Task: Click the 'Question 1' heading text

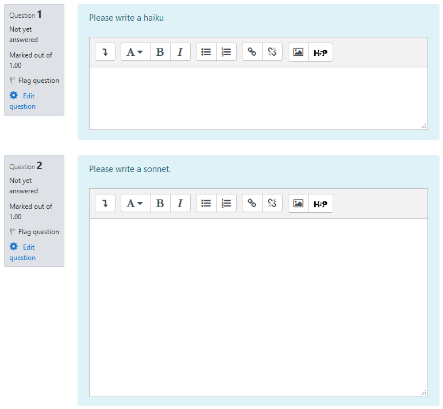Action: click(25, 14)
